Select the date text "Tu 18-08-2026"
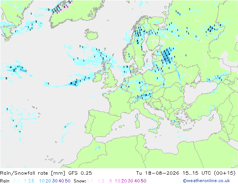 158,173
